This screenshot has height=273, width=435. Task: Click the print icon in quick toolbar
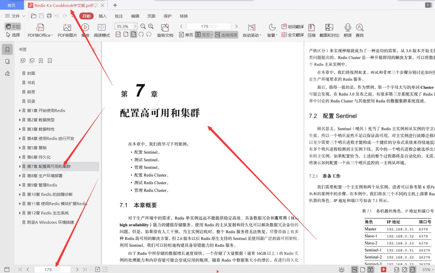(49, 16)
